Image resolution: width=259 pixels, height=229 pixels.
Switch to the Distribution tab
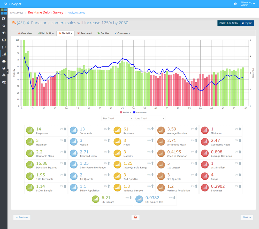[45, 33]
